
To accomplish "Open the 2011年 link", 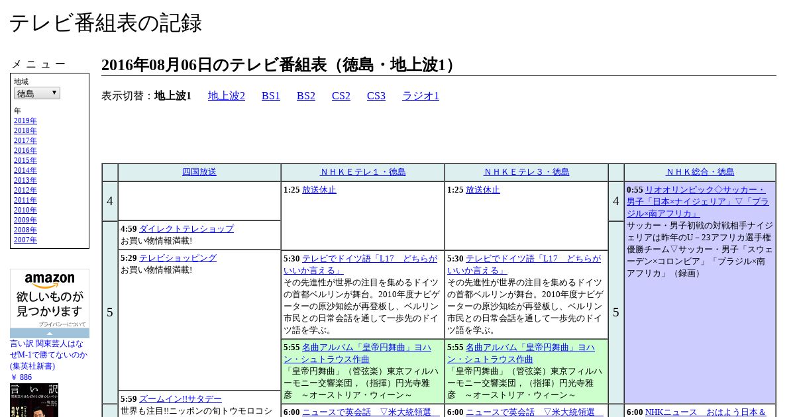I will pos(25,201).
